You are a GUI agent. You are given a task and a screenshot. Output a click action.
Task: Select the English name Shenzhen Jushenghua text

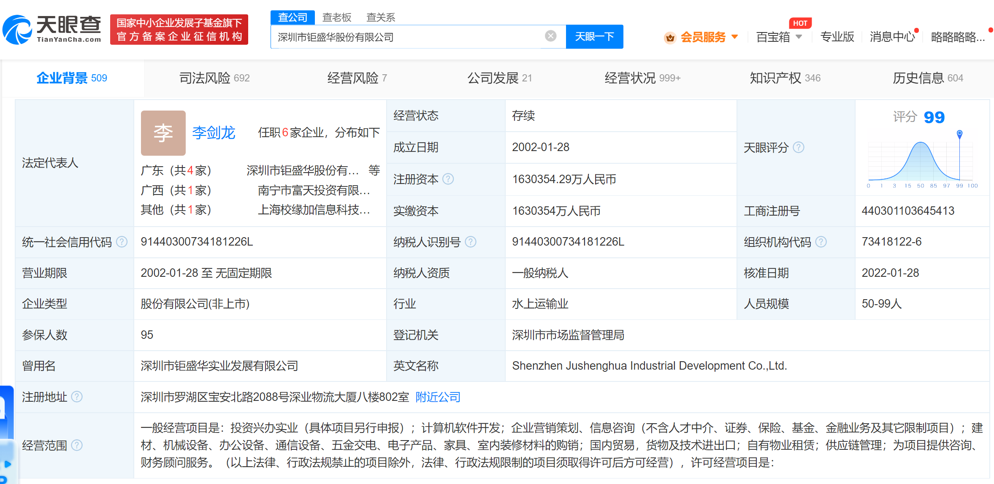650,366
